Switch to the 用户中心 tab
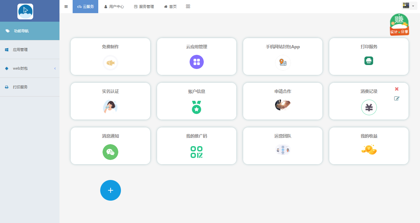Image resolution: width=420 pixels, height=223 pixels. (x=114, y=7)
